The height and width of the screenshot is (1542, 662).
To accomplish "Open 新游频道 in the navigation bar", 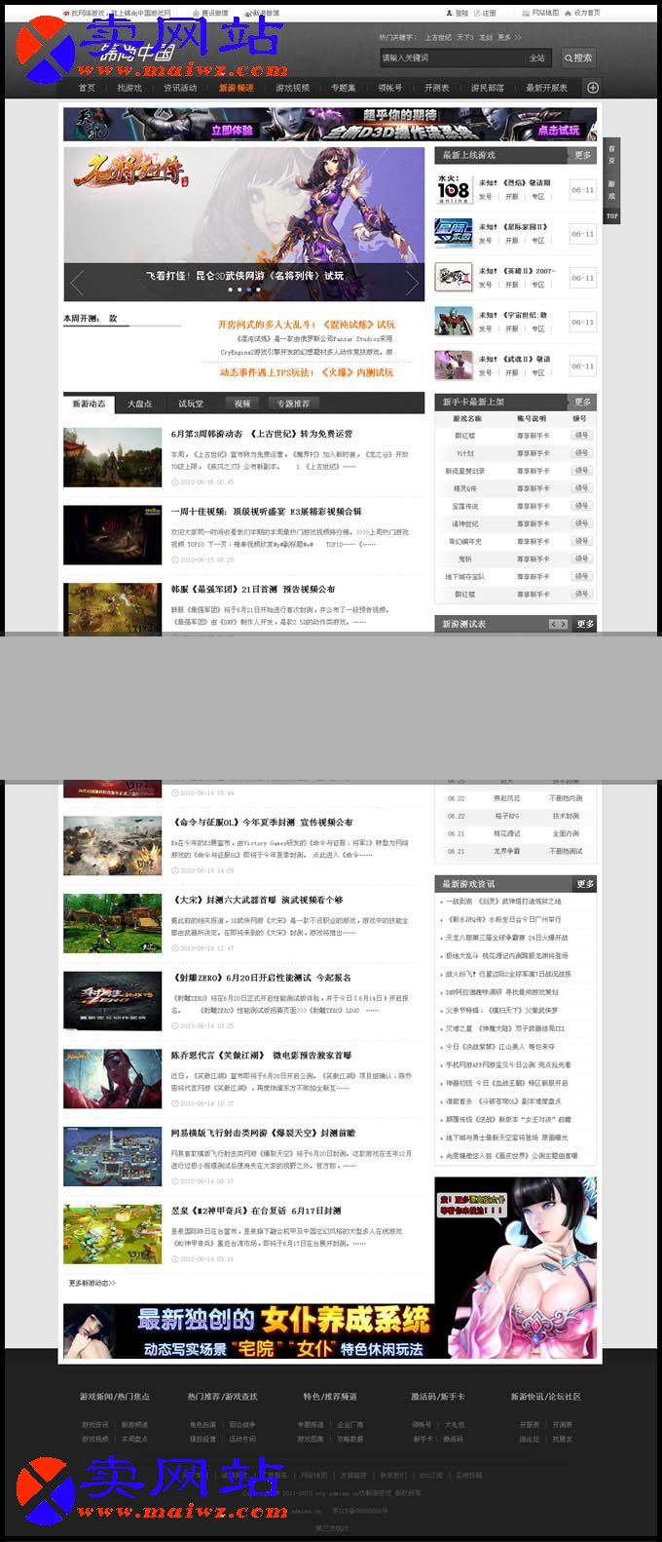I will coord(236,88).
